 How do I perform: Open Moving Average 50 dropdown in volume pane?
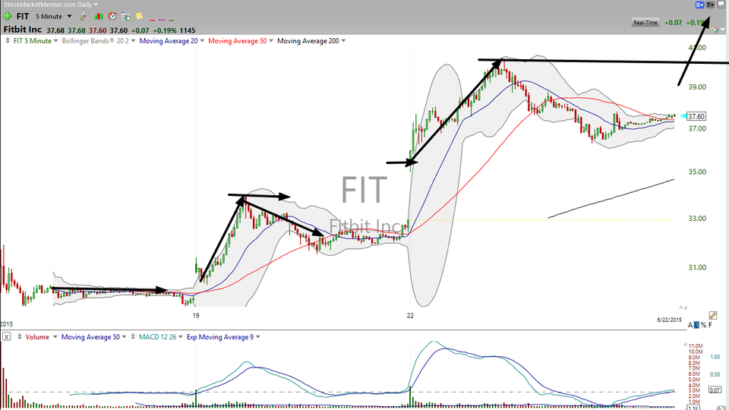point(124,336)
